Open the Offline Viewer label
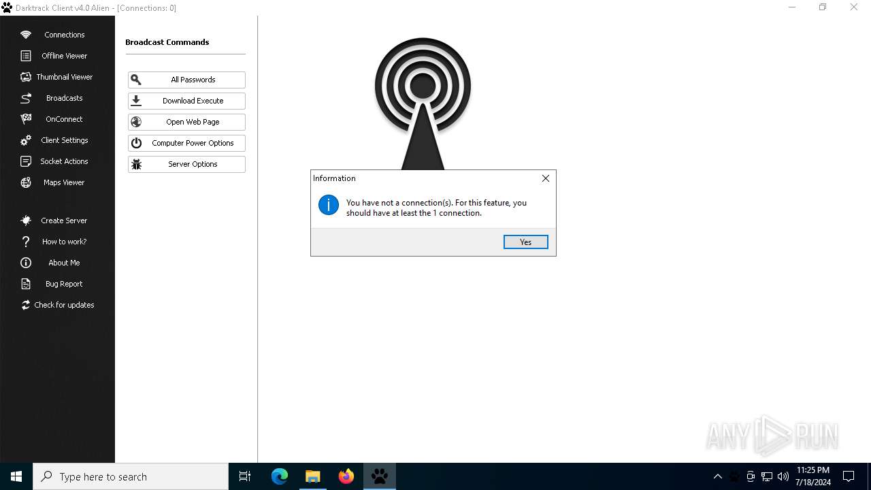871x490 pixels. (65, 56)
